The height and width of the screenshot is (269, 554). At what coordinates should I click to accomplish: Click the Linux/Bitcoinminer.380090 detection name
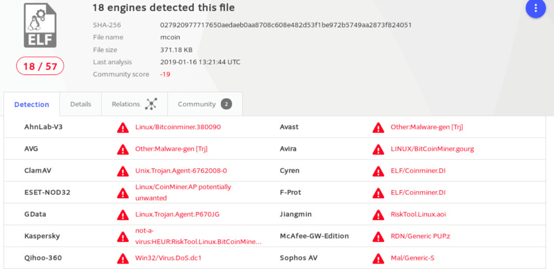tap(178, 127)
